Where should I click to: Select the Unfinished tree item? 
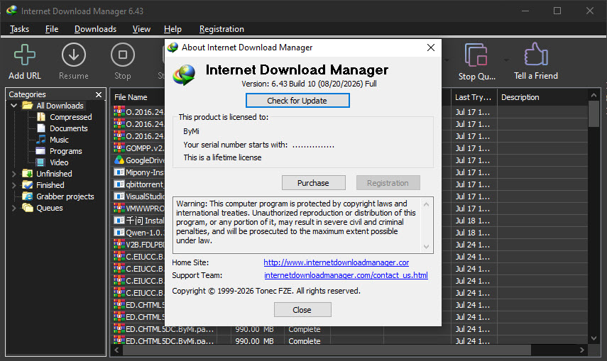tap(54, 174)
